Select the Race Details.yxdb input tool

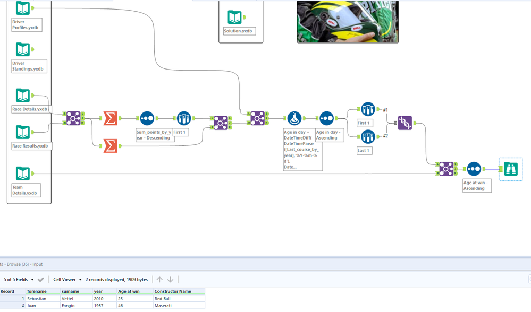(23, 96)
